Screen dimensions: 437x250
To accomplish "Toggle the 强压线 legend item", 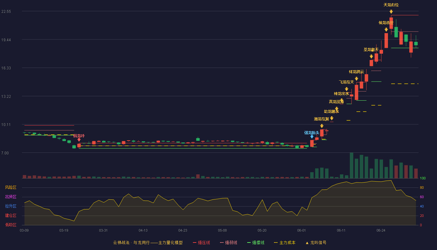I will pos(201,242).
